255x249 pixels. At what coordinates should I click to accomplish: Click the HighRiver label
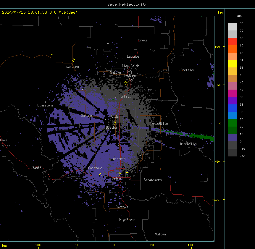click(x=127, y=220)
